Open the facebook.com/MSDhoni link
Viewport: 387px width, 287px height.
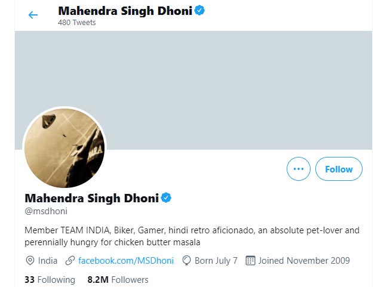126,261
